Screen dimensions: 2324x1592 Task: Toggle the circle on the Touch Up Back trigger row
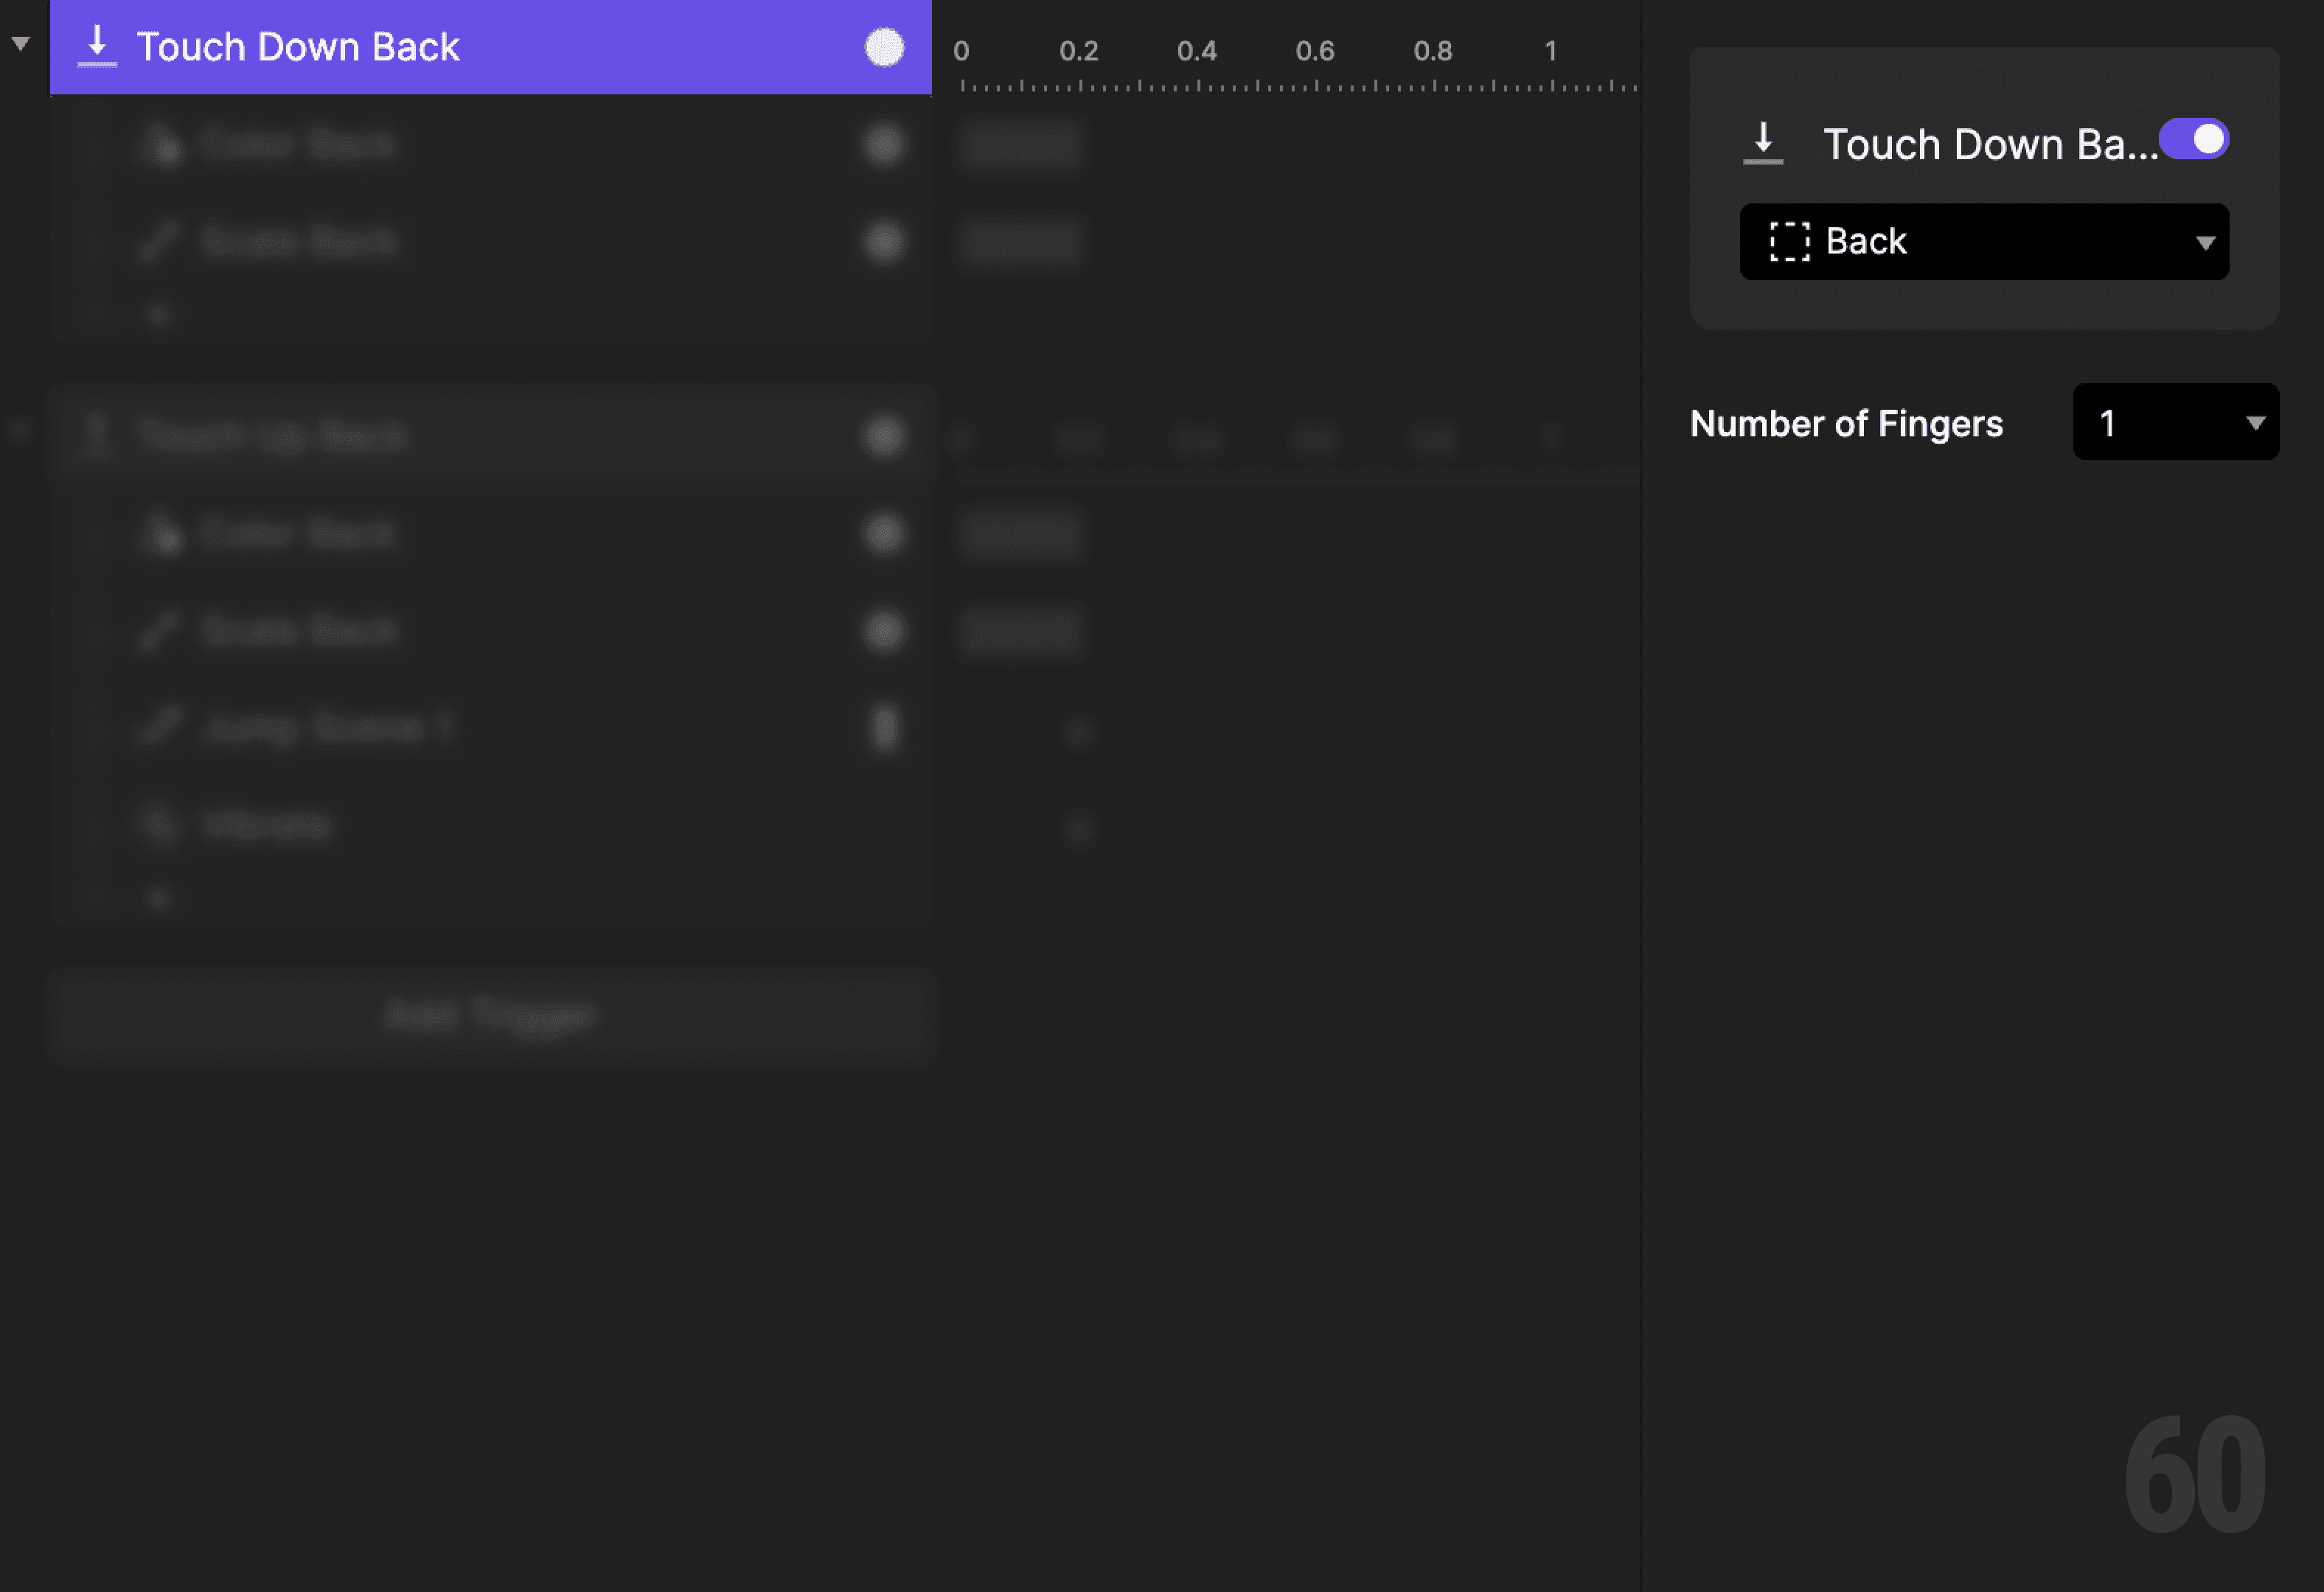tap(884, 436)
